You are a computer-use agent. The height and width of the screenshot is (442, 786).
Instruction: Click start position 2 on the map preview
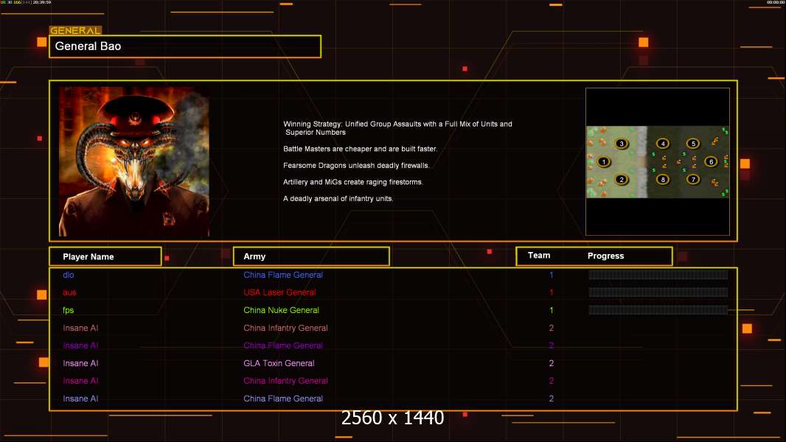(622, 180)
